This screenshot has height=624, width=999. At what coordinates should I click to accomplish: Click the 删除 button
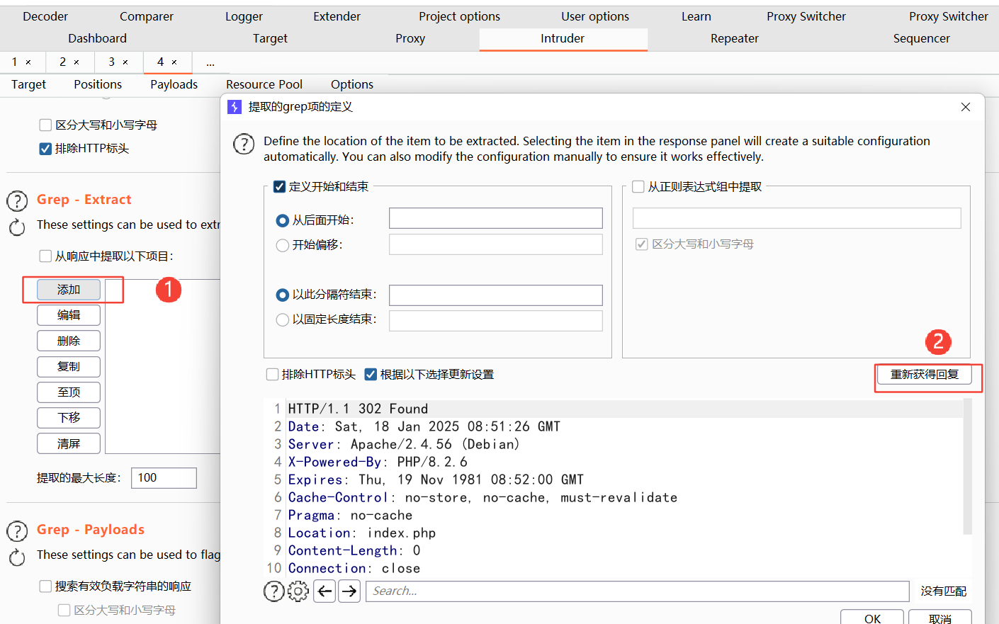click(x=69, y=341)
